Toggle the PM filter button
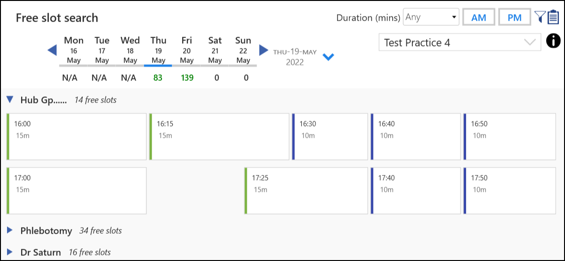This screenshot has width=565, height=261. click(514, 17)
